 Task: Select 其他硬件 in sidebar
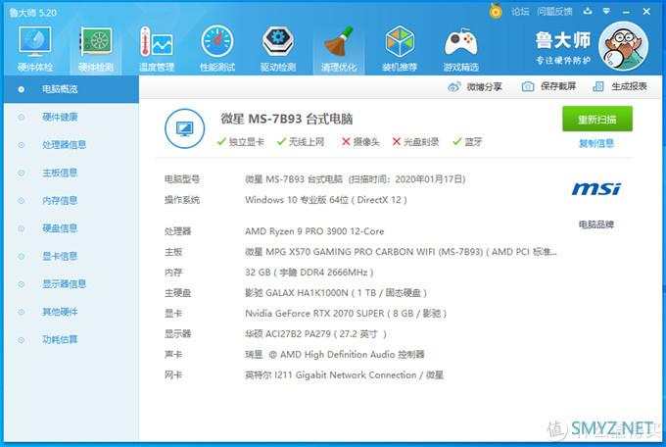coord(71,312)
